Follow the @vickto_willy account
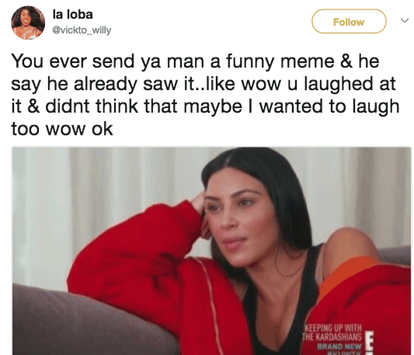 click(x=349, y=22)
